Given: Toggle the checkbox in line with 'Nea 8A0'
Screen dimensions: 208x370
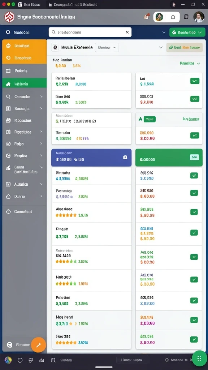Looking at the screenshot, I should click(195, 99).
